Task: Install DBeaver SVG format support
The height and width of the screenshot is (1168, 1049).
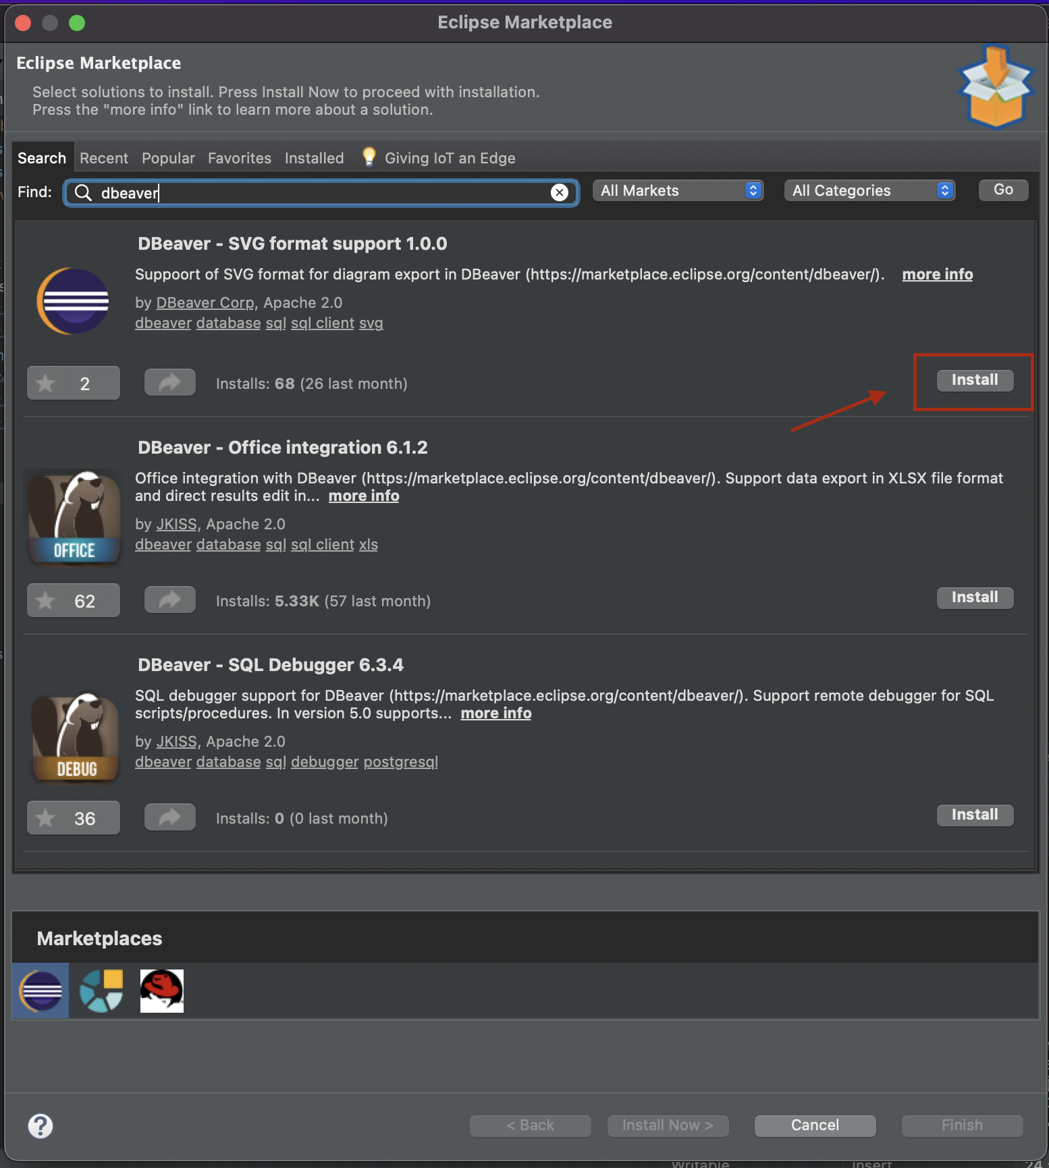Action: click(x=975, y=380)
